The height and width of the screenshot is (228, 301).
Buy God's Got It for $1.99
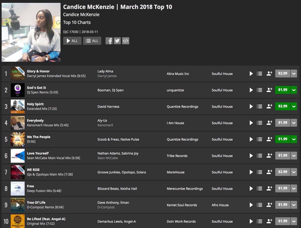point(283,90)
